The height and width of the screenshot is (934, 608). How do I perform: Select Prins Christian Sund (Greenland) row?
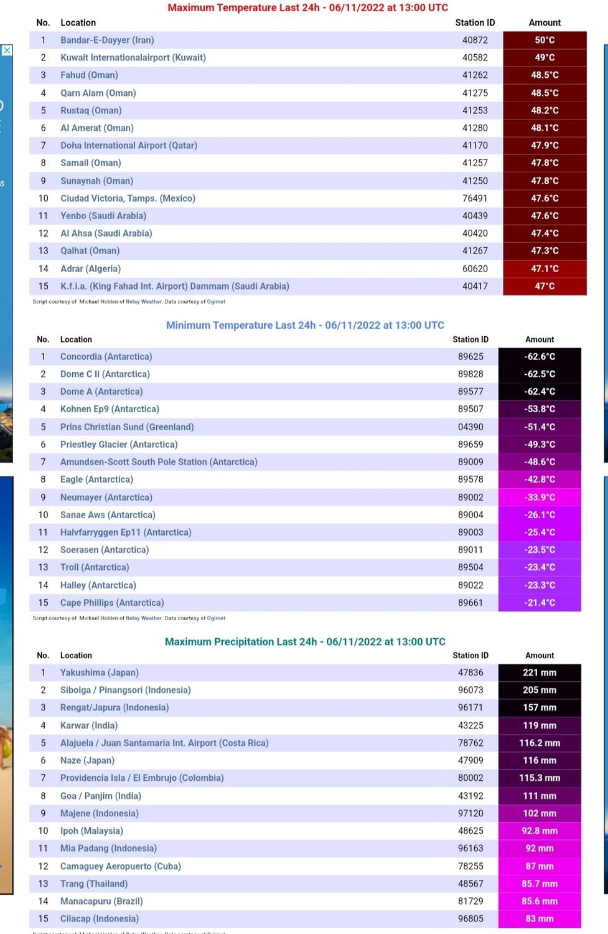(127, 427)
